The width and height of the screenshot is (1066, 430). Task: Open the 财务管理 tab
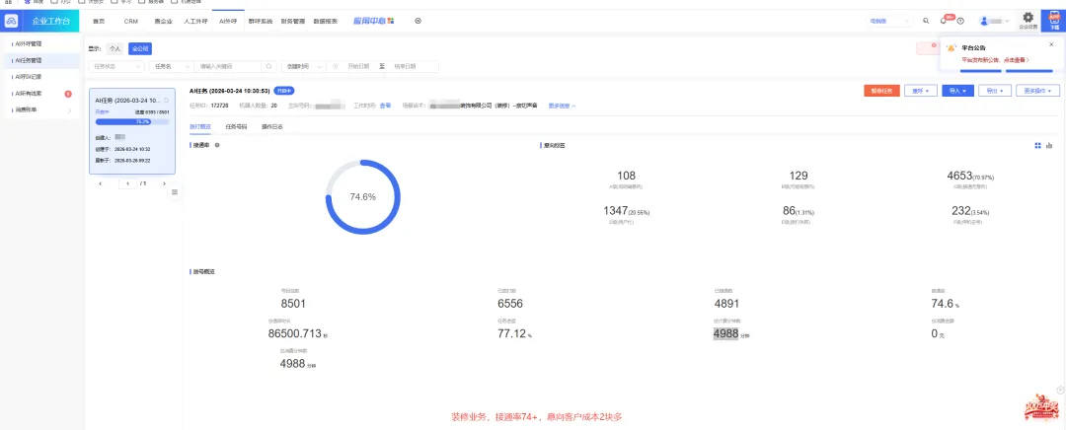click(292, 21)
